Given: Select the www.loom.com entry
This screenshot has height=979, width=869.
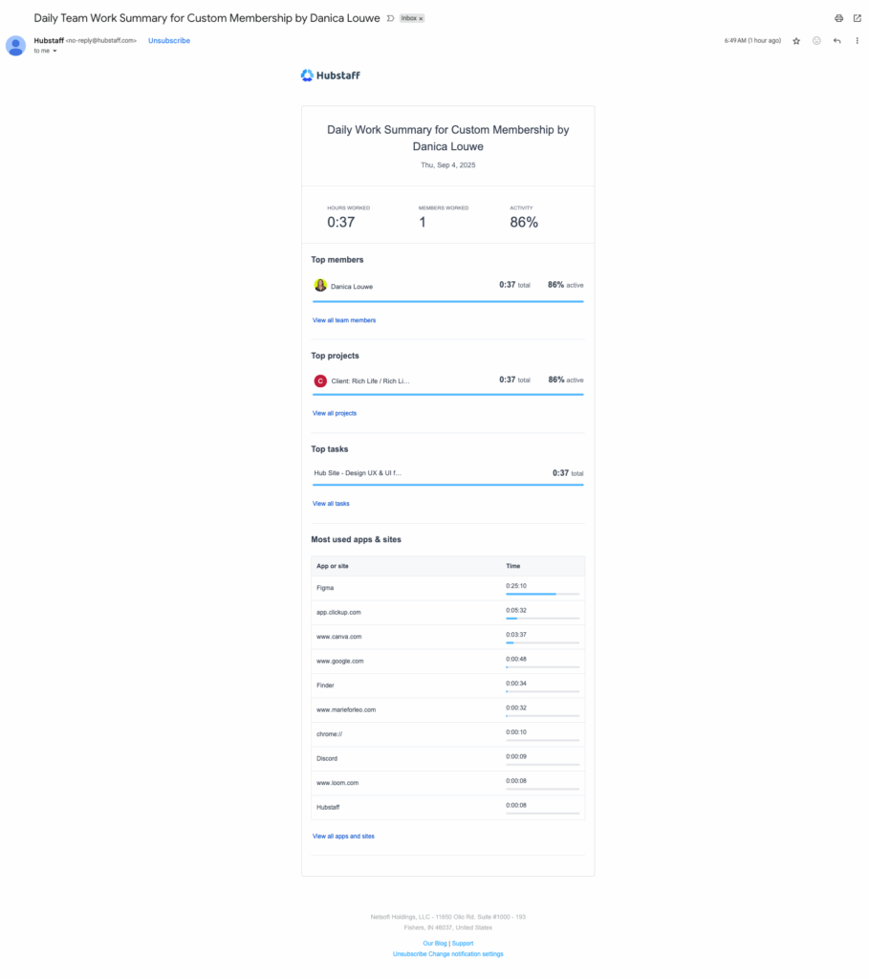Looking at the screenshot, I should pyautogui.click(x=337, y=783).
